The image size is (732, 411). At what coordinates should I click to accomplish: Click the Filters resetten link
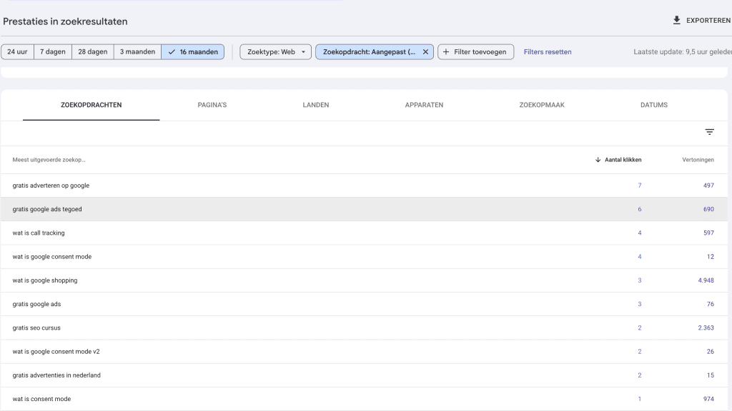(x=548, y=51)
